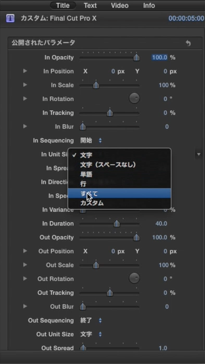Open the down arrow menu beside In Unit Size

(199, 154)
